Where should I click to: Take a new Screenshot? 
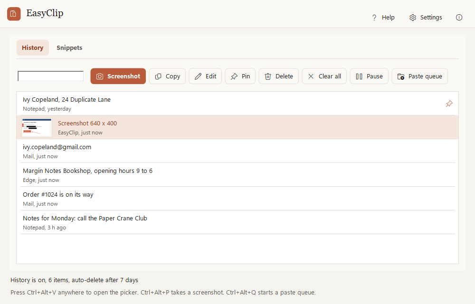(x=118, y=76)
